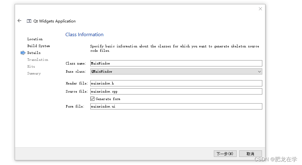Focus the Form file mainwindow.ui field
Screen dimensions: 302x165
[x=176, y=106]
